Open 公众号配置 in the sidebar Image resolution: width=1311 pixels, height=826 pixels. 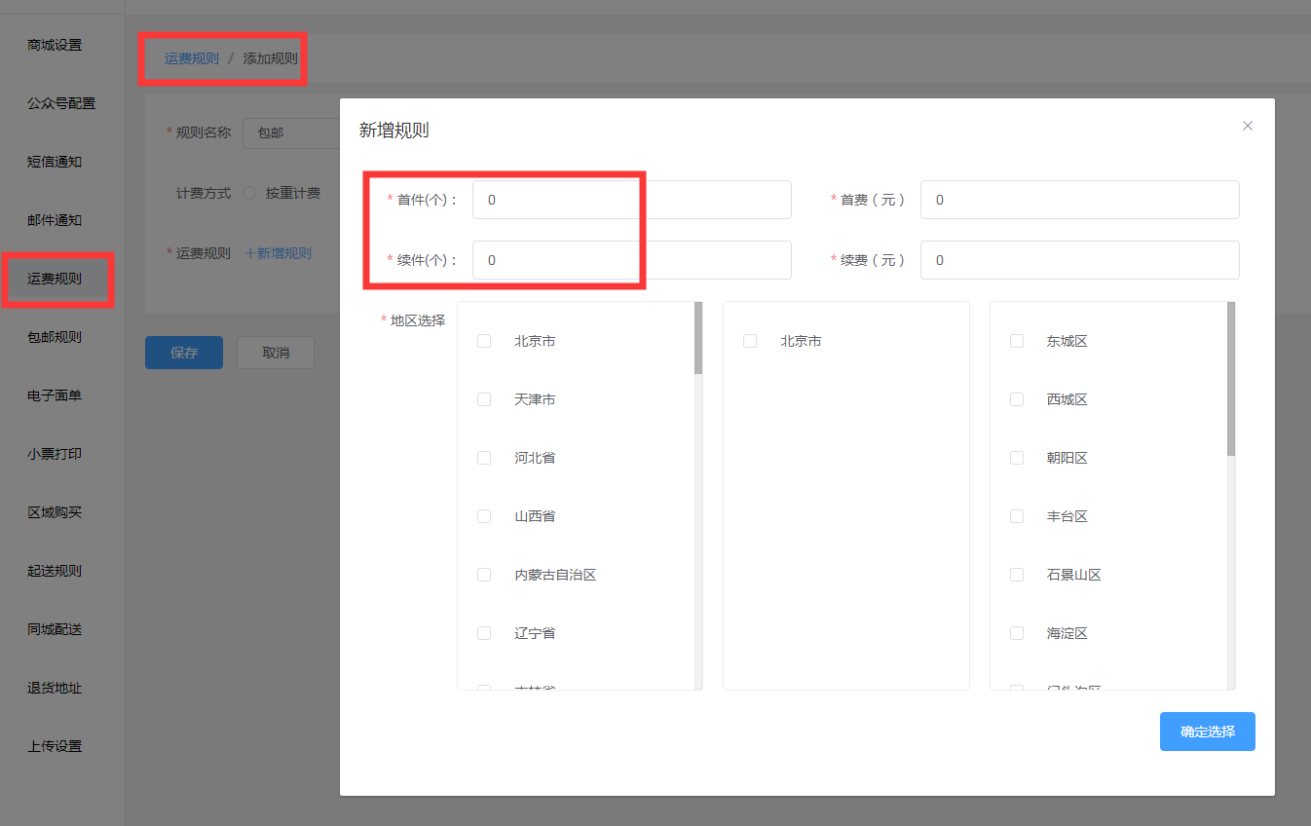[x=61, y=103]
